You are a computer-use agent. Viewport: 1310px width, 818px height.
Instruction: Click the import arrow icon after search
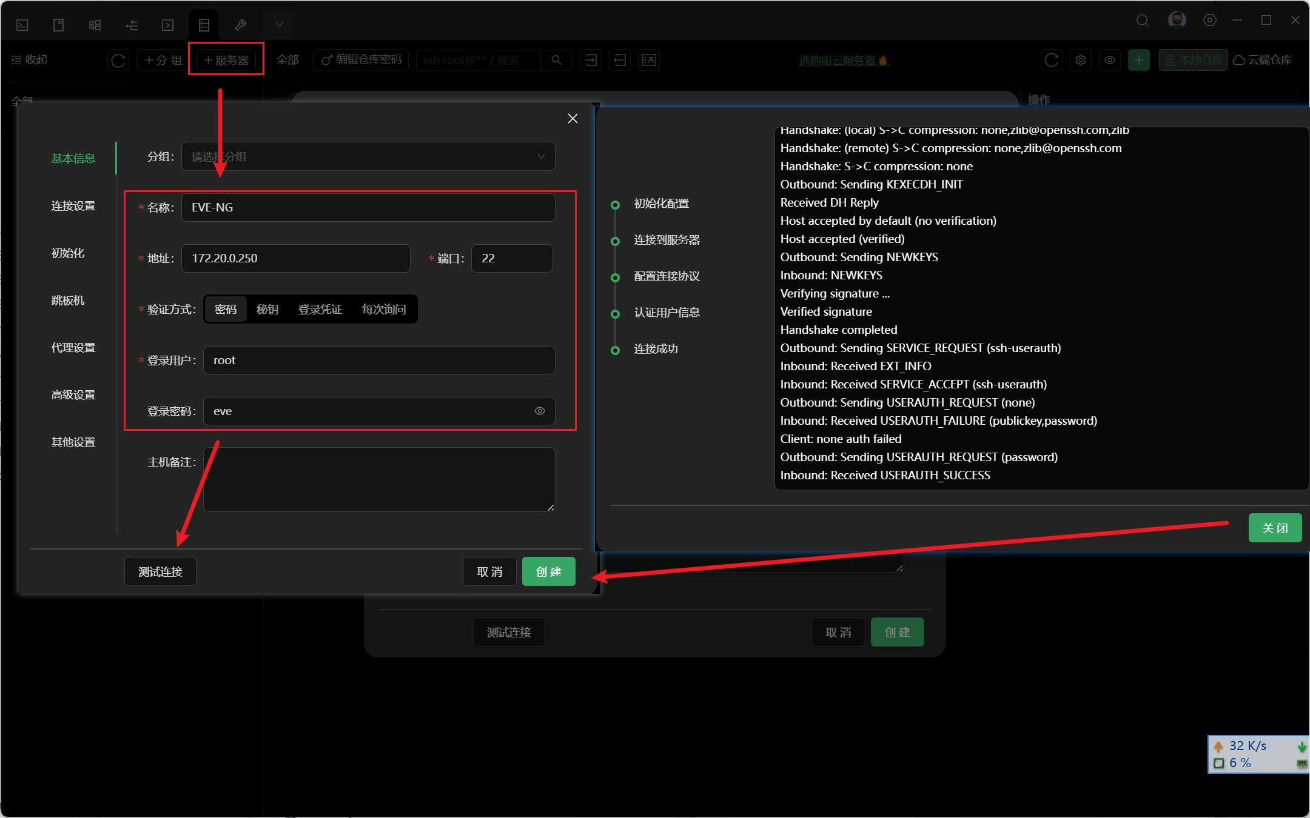pyautogui.click(x=591, y=60)
